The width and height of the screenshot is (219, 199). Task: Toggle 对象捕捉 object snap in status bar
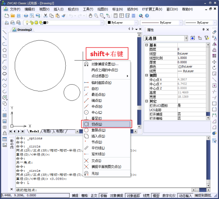pyautogui.click(x=117, y=195)
